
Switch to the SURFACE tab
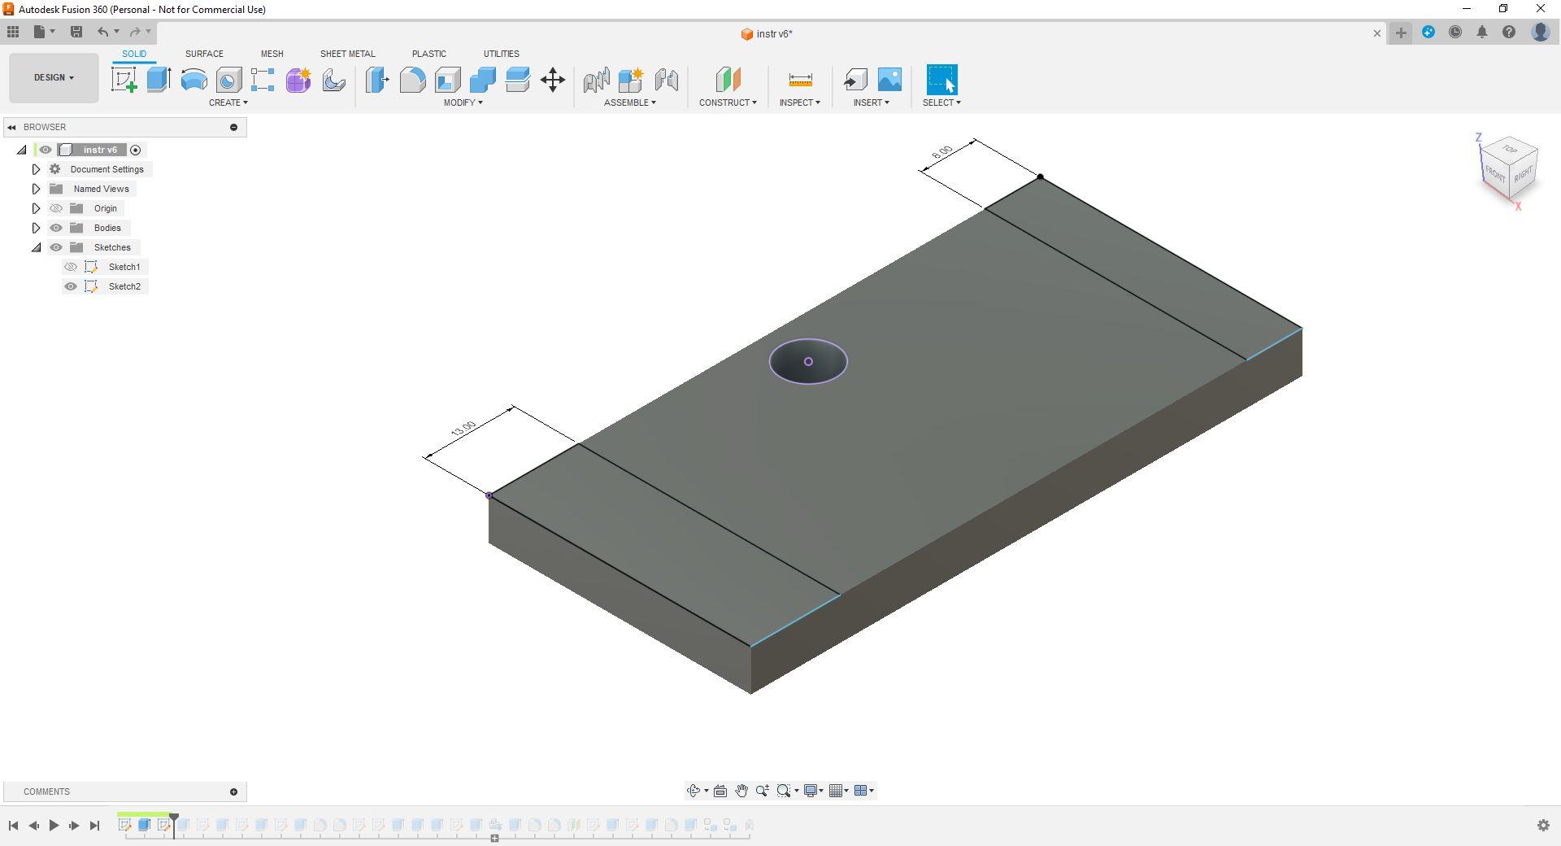point(204,54)
